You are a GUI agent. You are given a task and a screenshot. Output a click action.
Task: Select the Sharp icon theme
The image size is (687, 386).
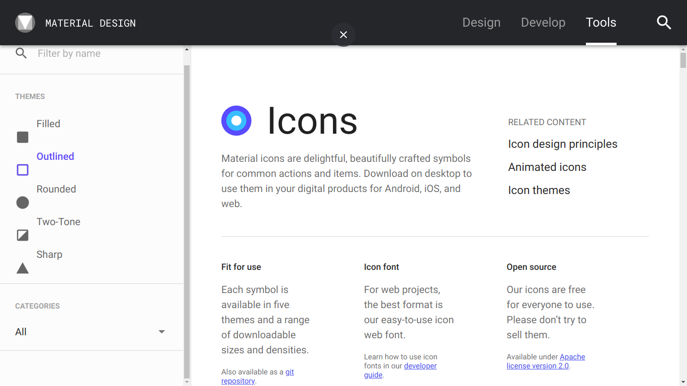point(49,254)
